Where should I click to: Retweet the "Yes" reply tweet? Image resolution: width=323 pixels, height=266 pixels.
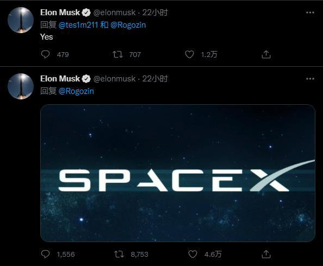pos(117,54)
